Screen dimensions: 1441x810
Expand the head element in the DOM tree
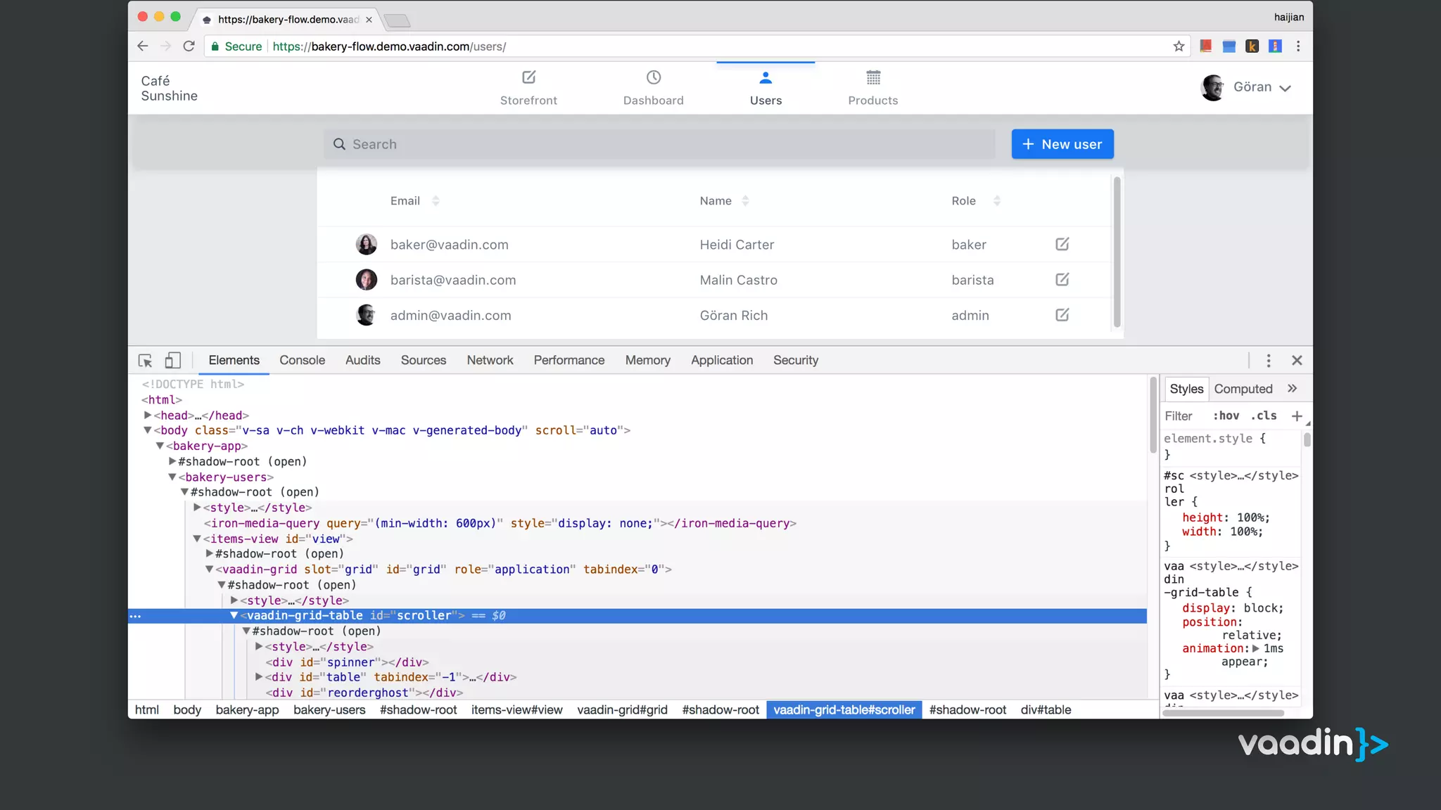tap(148, 416)
